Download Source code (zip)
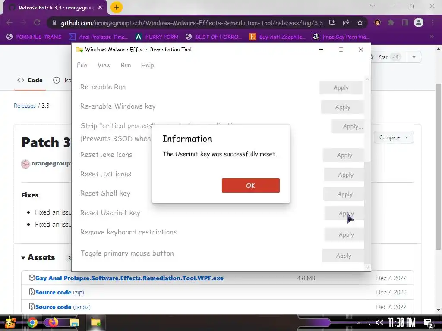Screen dimensions: 442x331 pyautogui.click(x=60, y=293)
